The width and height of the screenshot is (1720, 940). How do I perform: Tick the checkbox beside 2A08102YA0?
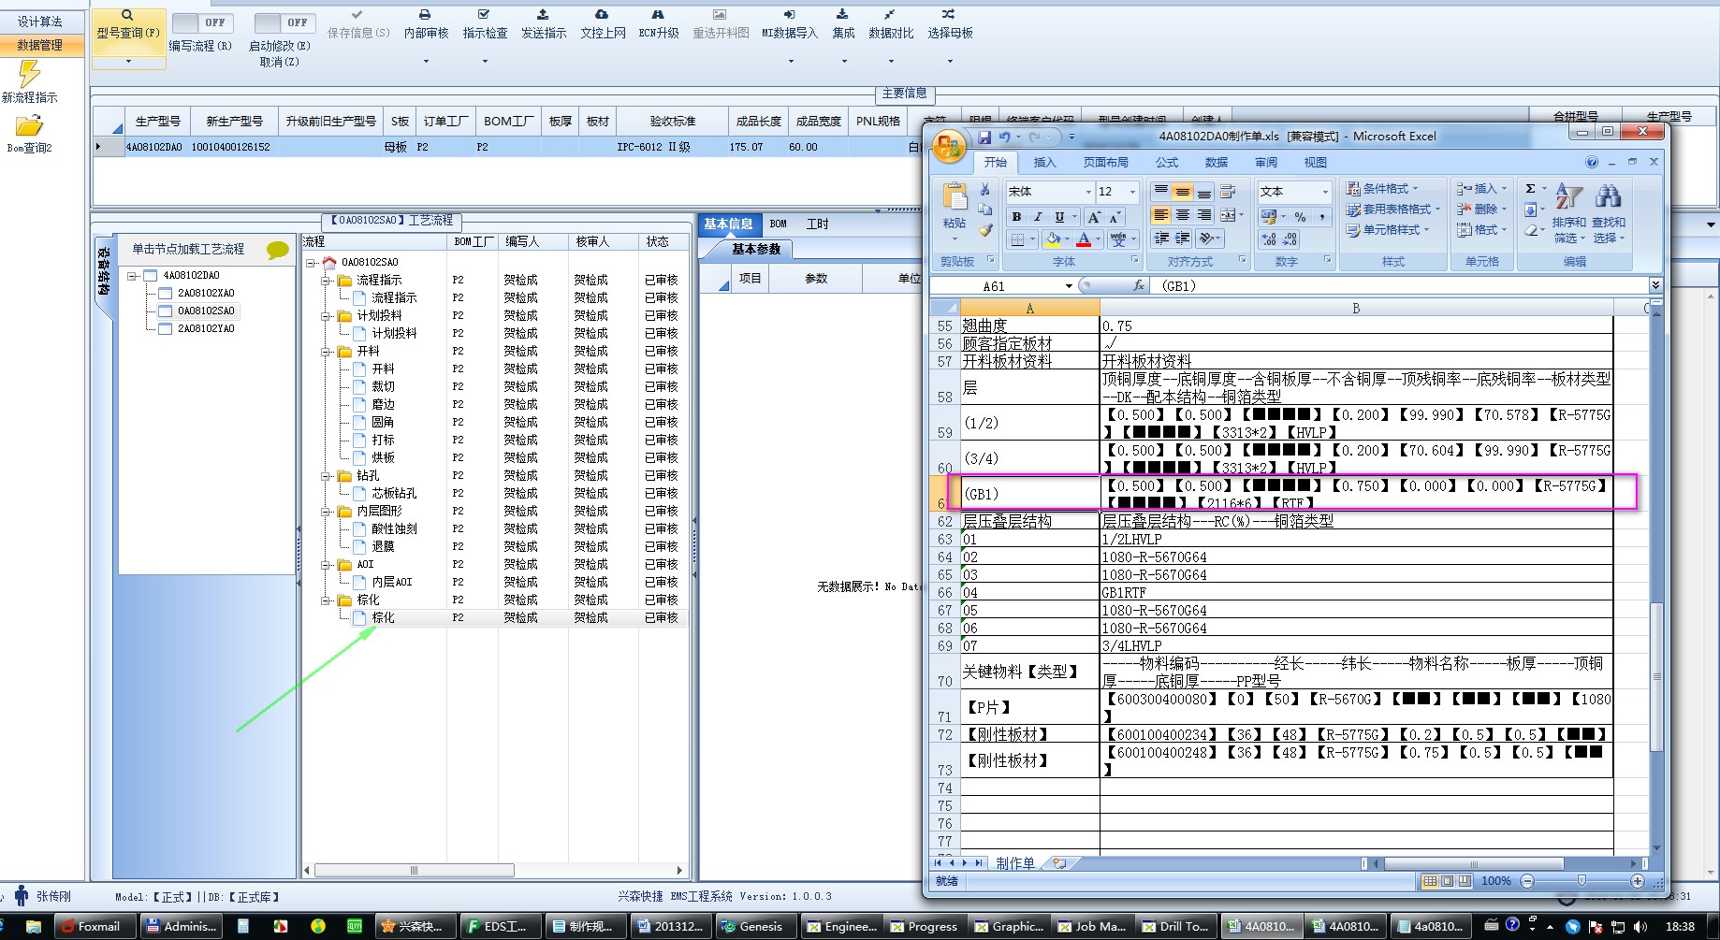(x=166, y=328)
